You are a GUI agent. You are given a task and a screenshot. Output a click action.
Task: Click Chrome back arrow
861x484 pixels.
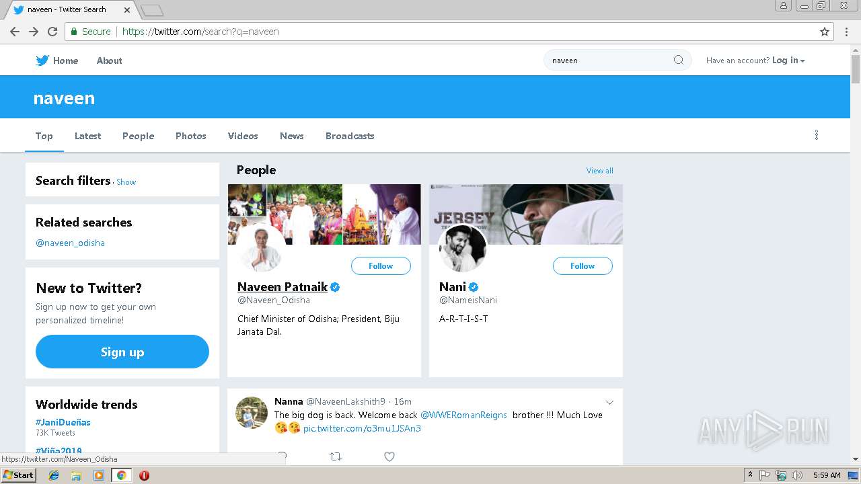[15, 32]
